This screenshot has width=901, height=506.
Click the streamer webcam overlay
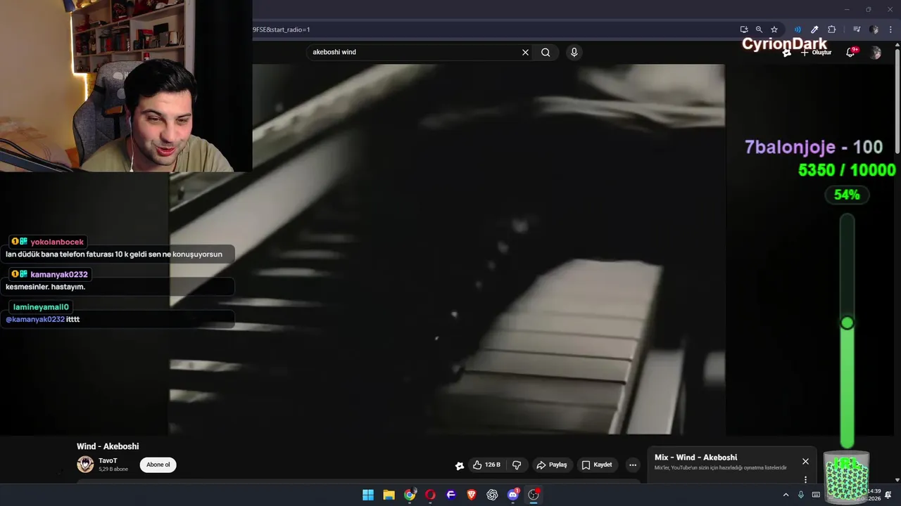126,86
